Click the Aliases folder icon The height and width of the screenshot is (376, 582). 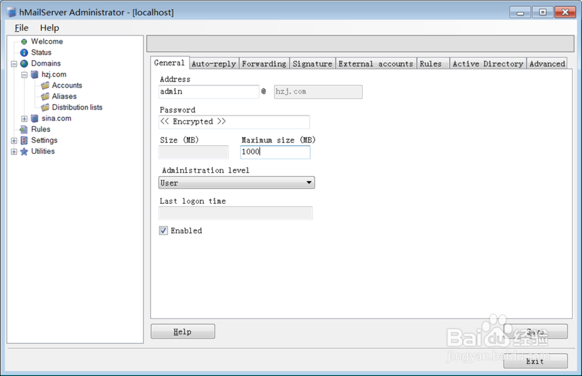[x=45, y=97]
